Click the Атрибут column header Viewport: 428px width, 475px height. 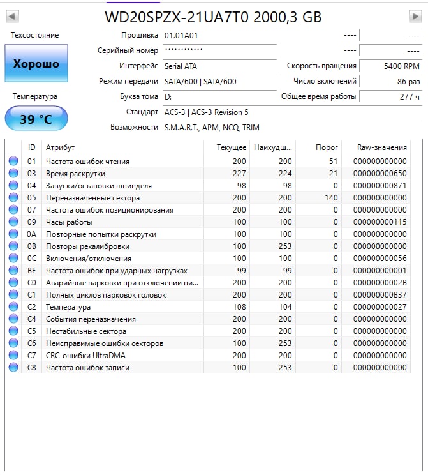tap(122, 147)
